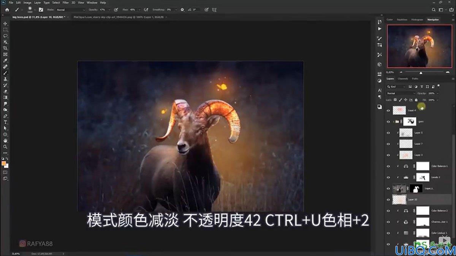Hide Color Balance 2 layer eye
This screenshot has width=456, height=256.
point(388,210)
